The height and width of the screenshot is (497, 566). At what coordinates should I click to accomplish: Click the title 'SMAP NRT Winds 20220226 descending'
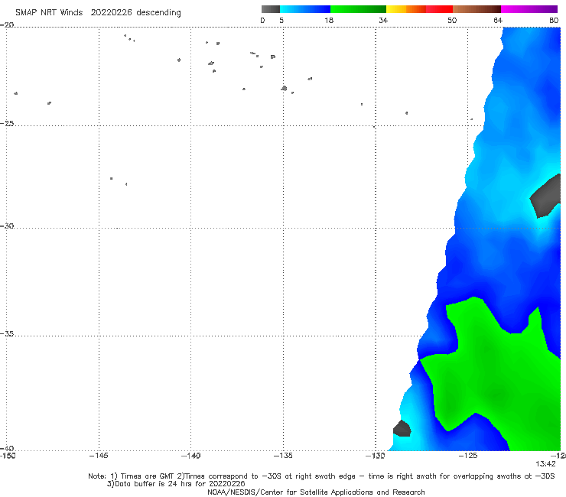coord(98,12)
